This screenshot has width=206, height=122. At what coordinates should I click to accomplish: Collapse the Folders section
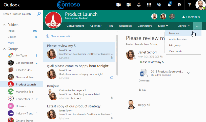click(4, 25)
